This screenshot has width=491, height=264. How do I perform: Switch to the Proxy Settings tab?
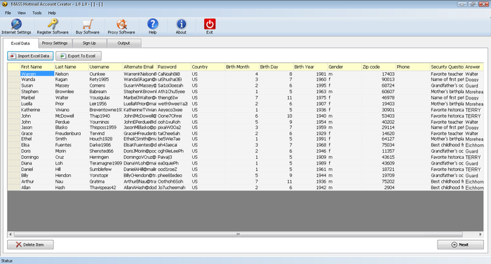click(55, 43)
